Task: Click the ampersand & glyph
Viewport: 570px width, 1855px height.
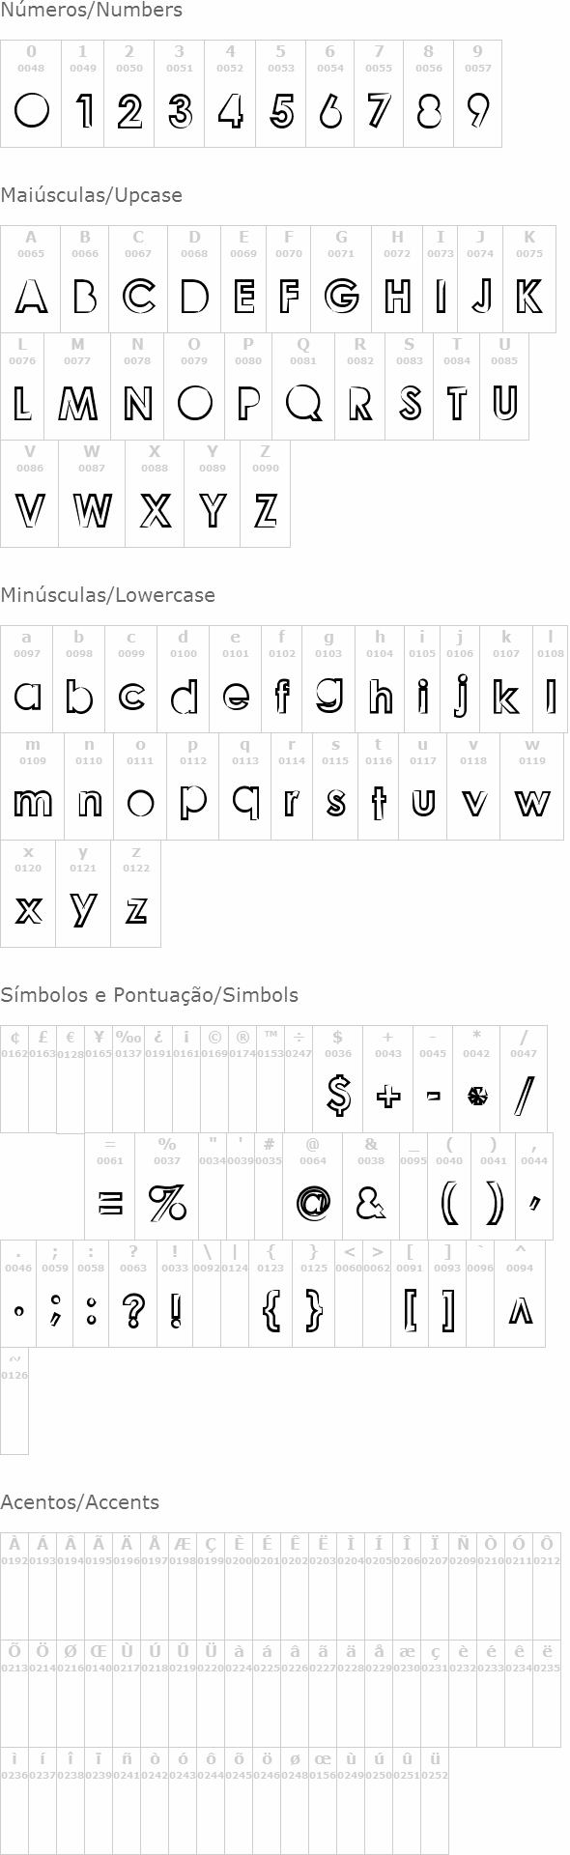Action: [371, 1202]
